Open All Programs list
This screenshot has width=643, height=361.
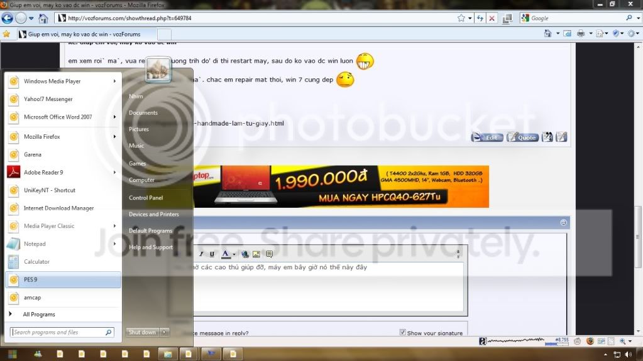38,315
